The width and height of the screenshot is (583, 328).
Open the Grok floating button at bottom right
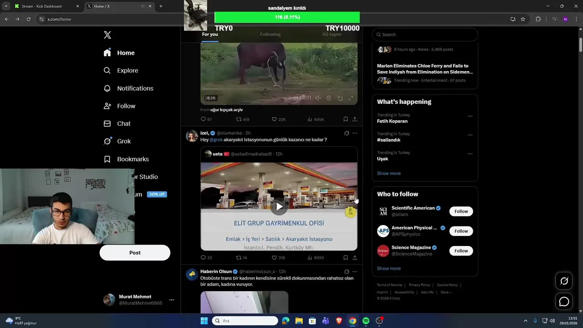click(x=564, y=281)
